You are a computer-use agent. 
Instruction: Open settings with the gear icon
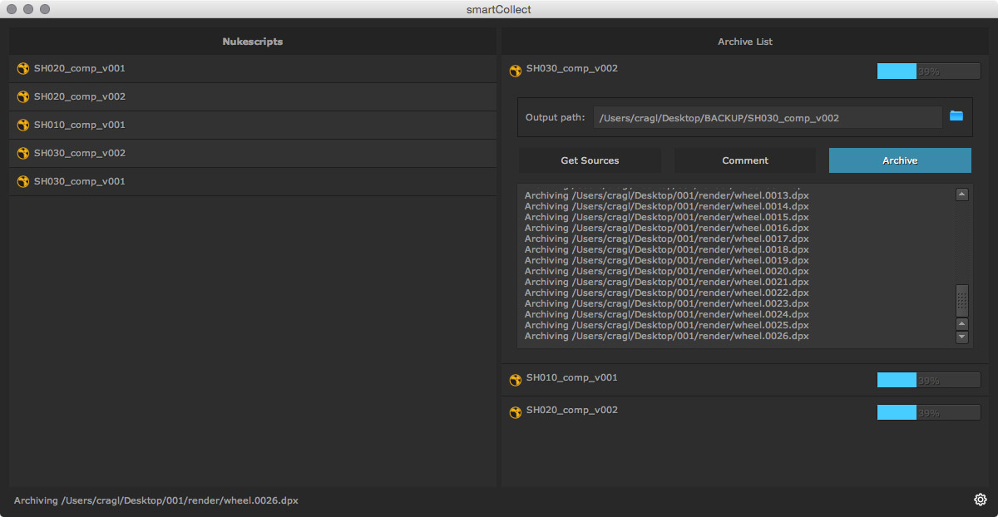981,500
